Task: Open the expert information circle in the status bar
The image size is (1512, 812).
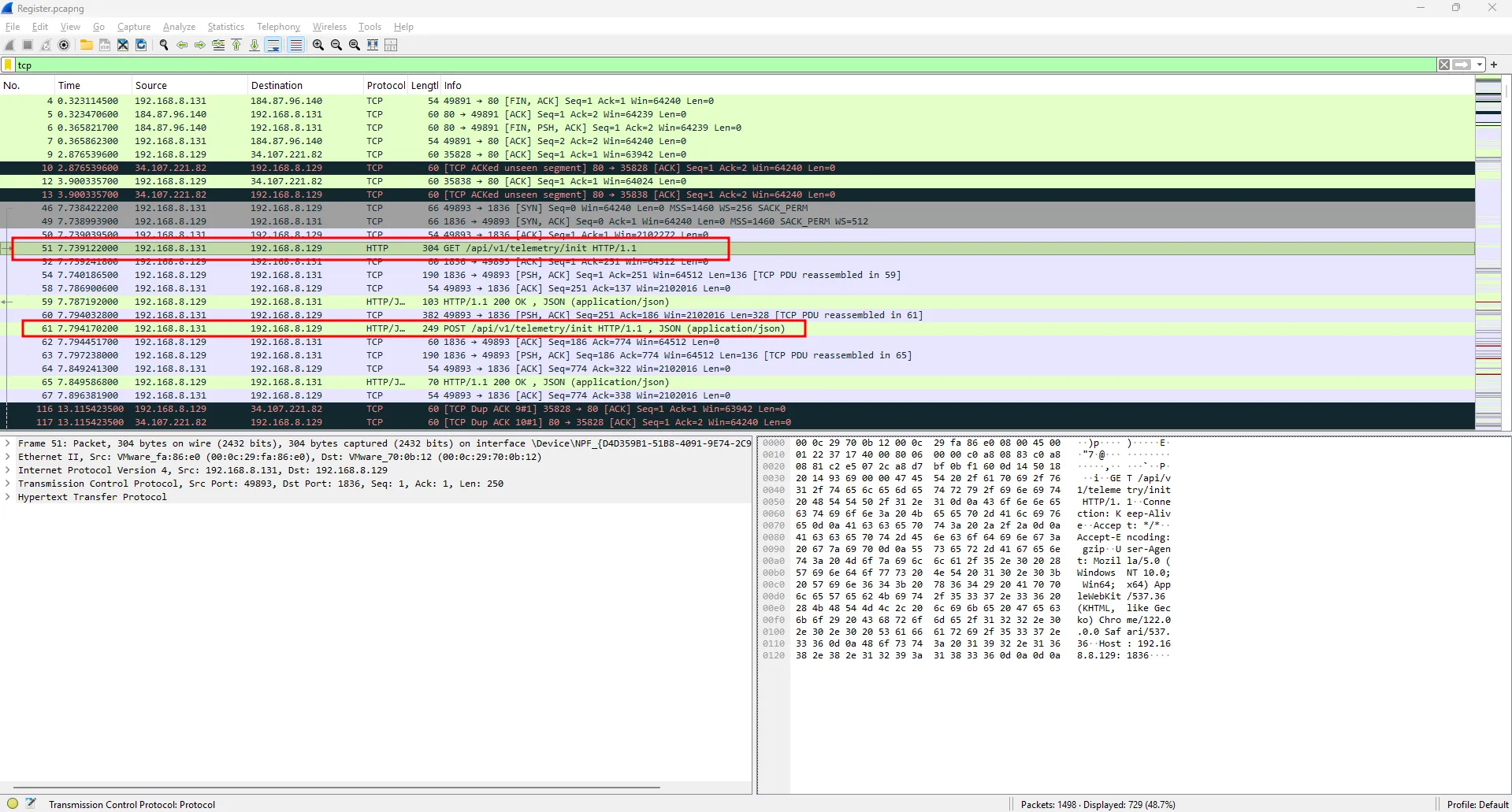Action: pos(12,804)
